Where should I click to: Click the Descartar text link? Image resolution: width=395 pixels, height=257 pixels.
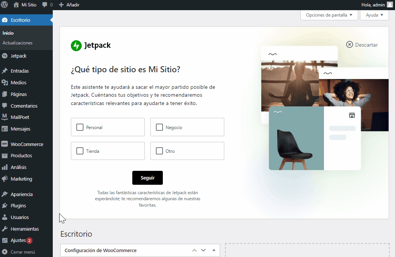(x=366, y=45)
